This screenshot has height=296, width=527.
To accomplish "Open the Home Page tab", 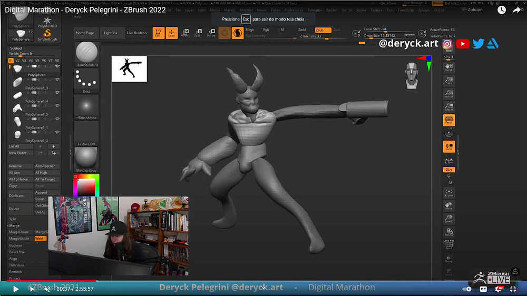I will click(x=85, y=33).
